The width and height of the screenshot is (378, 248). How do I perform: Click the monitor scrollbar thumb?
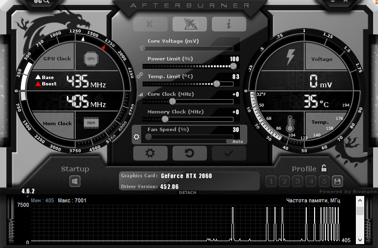tap(360, 211)
